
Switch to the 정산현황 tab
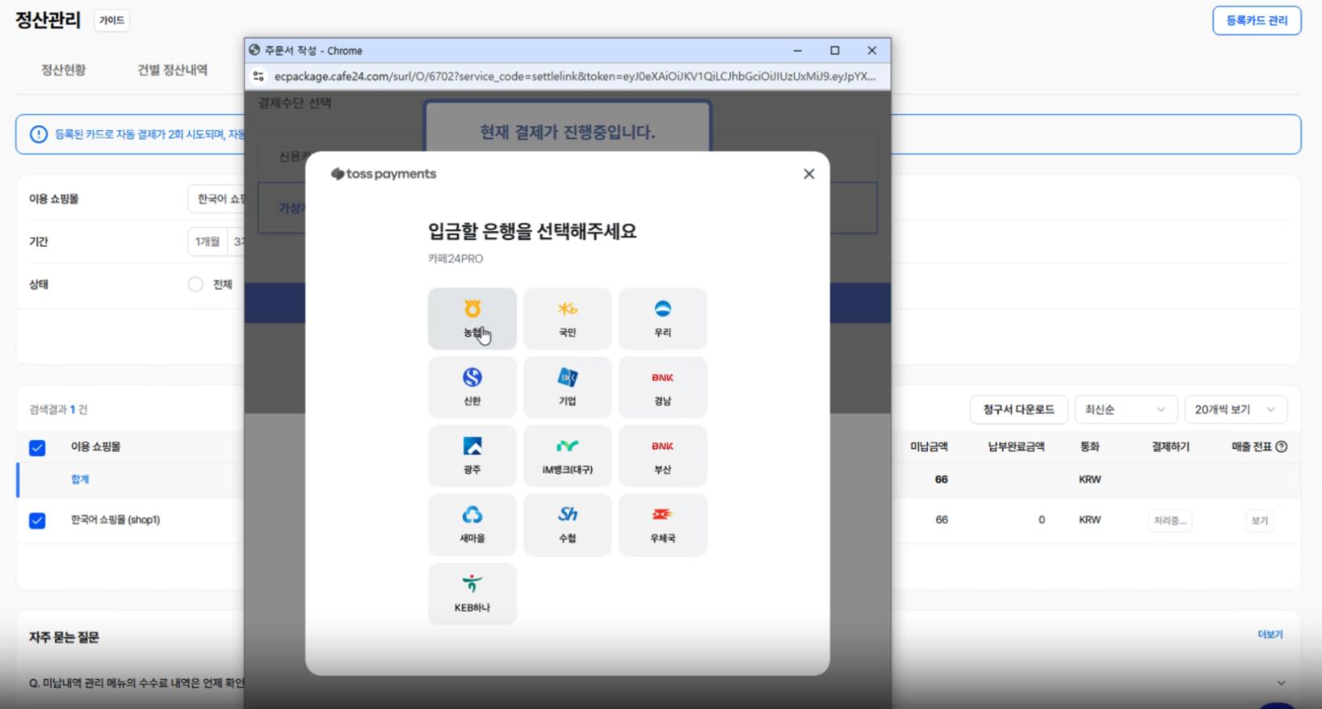click(x=63, y=70)
